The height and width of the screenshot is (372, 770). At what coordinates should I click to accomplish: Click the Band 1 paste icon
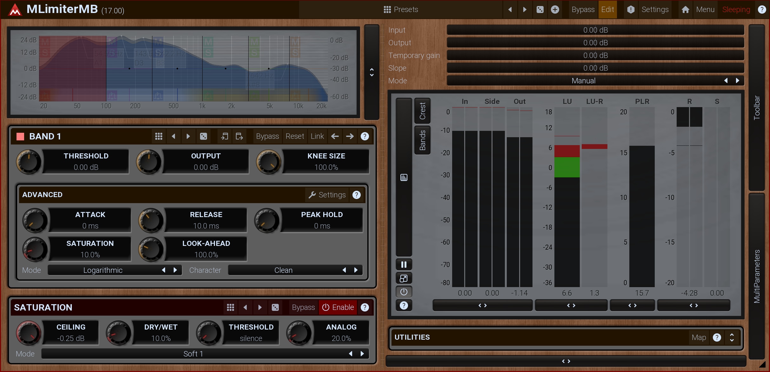click(x=239, y=136)
